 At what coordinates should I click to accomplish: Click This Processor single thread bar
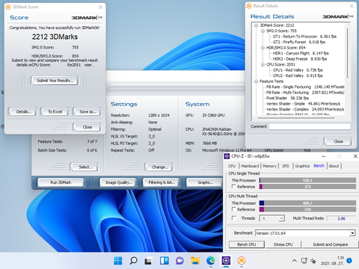click(x=307, y=180)
